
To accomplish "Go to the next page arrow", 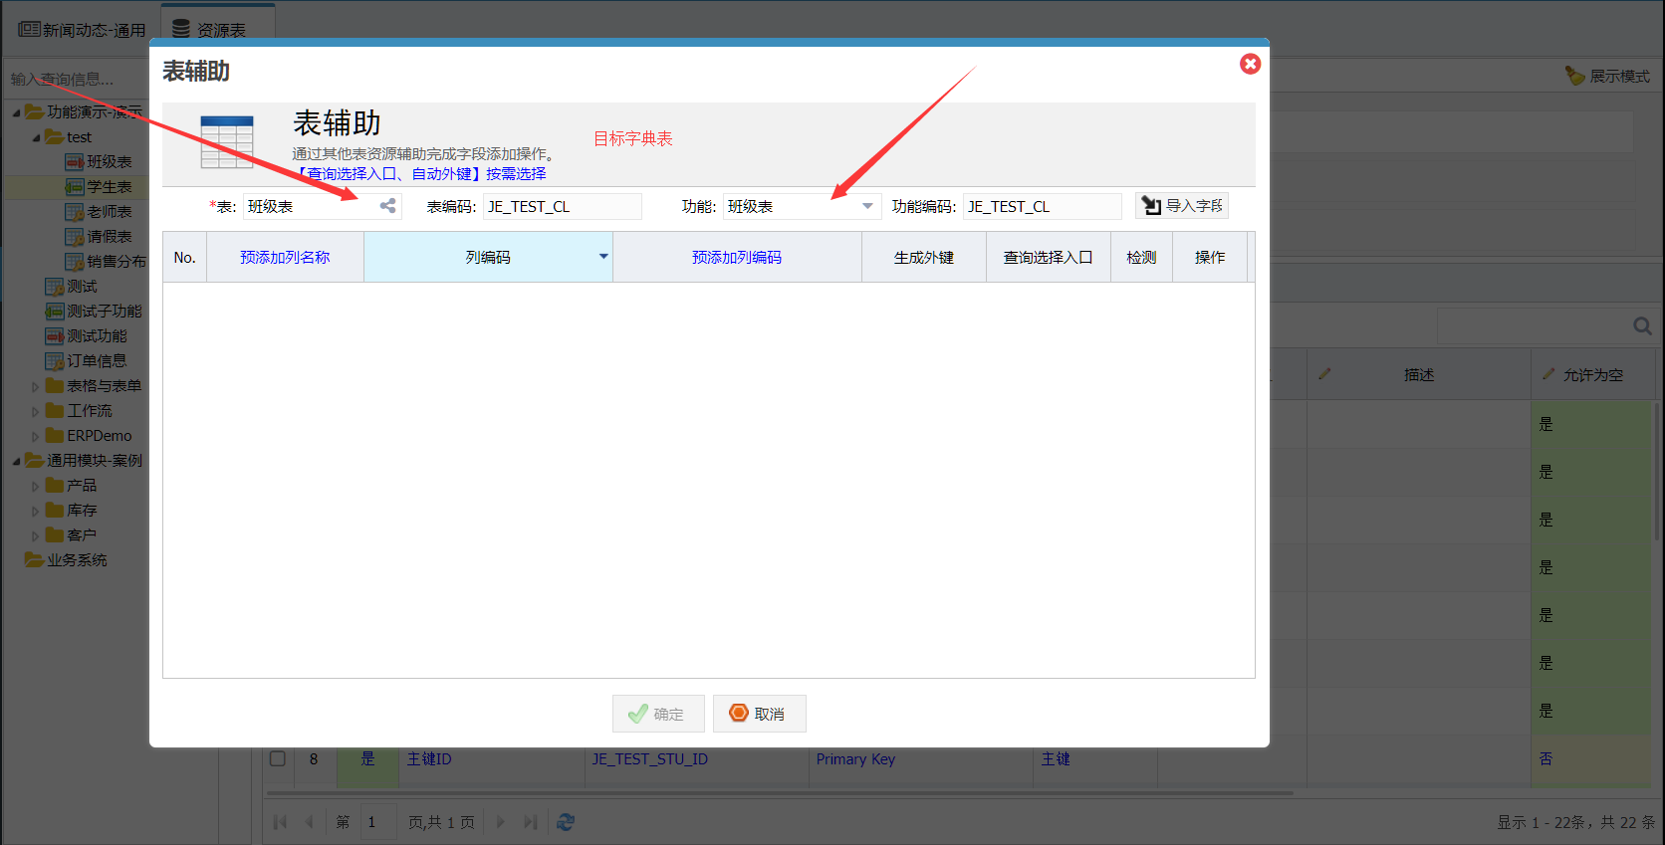I will 501,822.
